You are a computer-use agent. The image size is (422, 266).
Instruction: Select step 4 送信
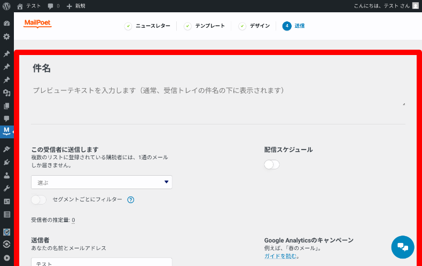(x=293, y=26)
